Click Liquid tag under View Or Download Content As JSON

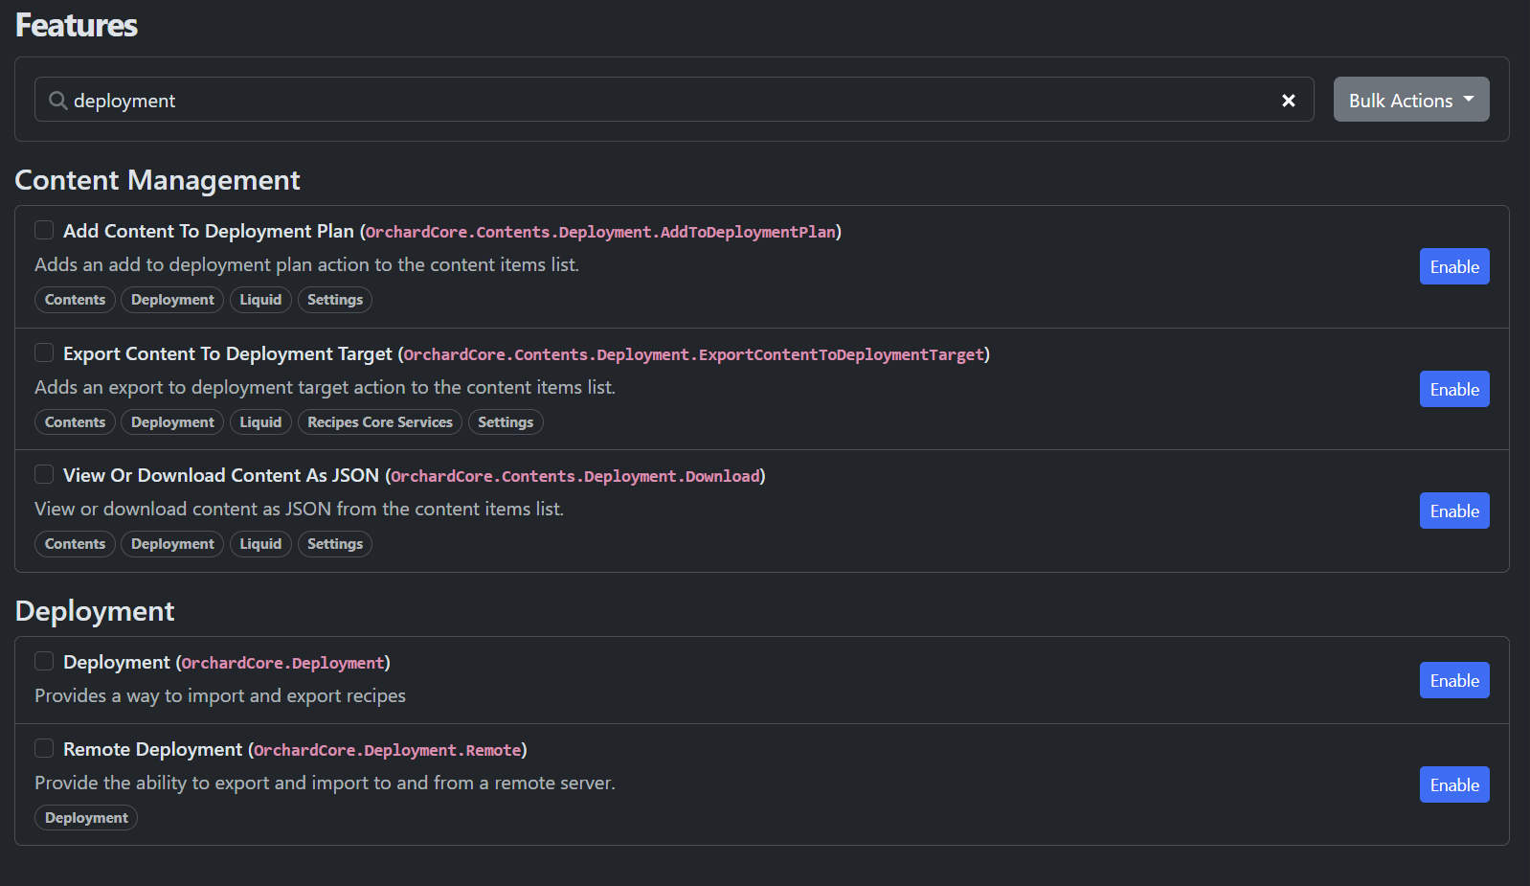260,544
